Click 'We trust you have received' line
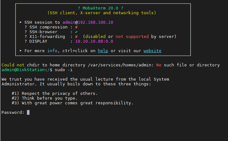Screen dimensions: 228x141 (x=85, y=79)
